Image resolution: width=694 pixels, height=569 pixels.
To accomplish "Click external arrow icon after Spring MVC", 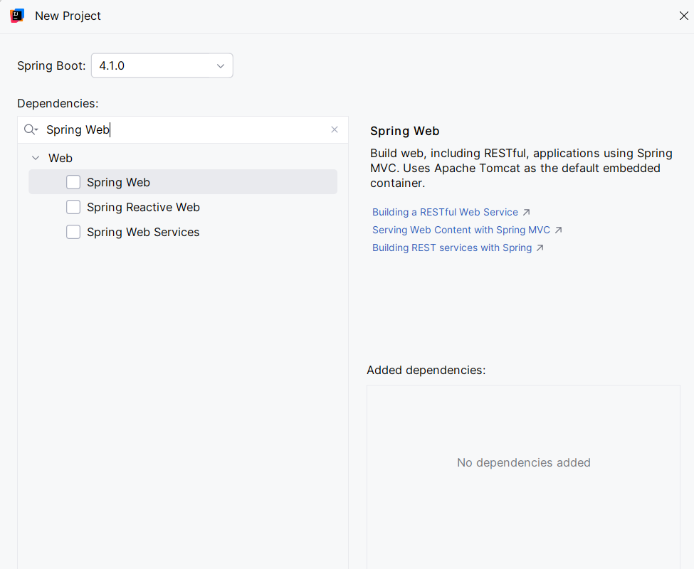I will (558, 230).
